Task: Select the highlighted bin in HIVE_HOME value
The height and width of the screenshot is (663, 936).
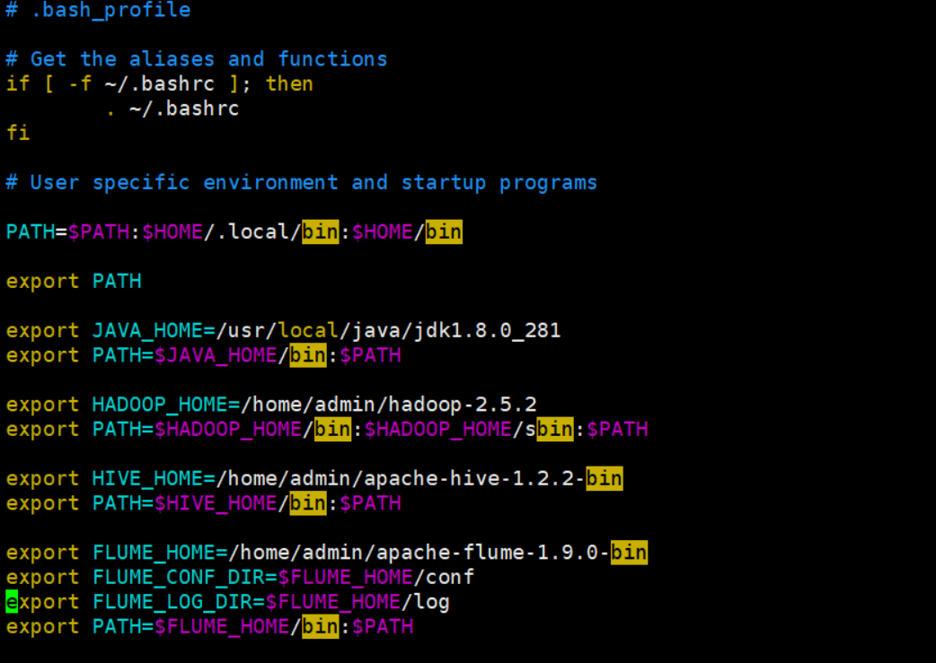Action: 603,478
